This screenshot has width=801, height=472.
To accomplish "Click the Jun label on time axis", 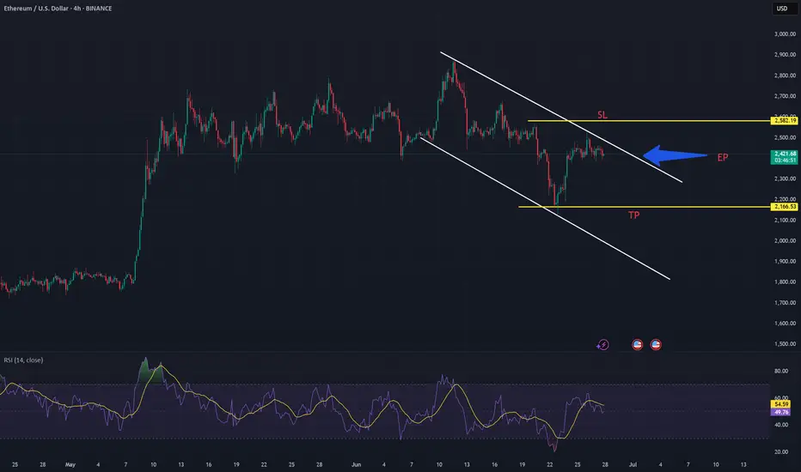I will click(x=356, y=465).
